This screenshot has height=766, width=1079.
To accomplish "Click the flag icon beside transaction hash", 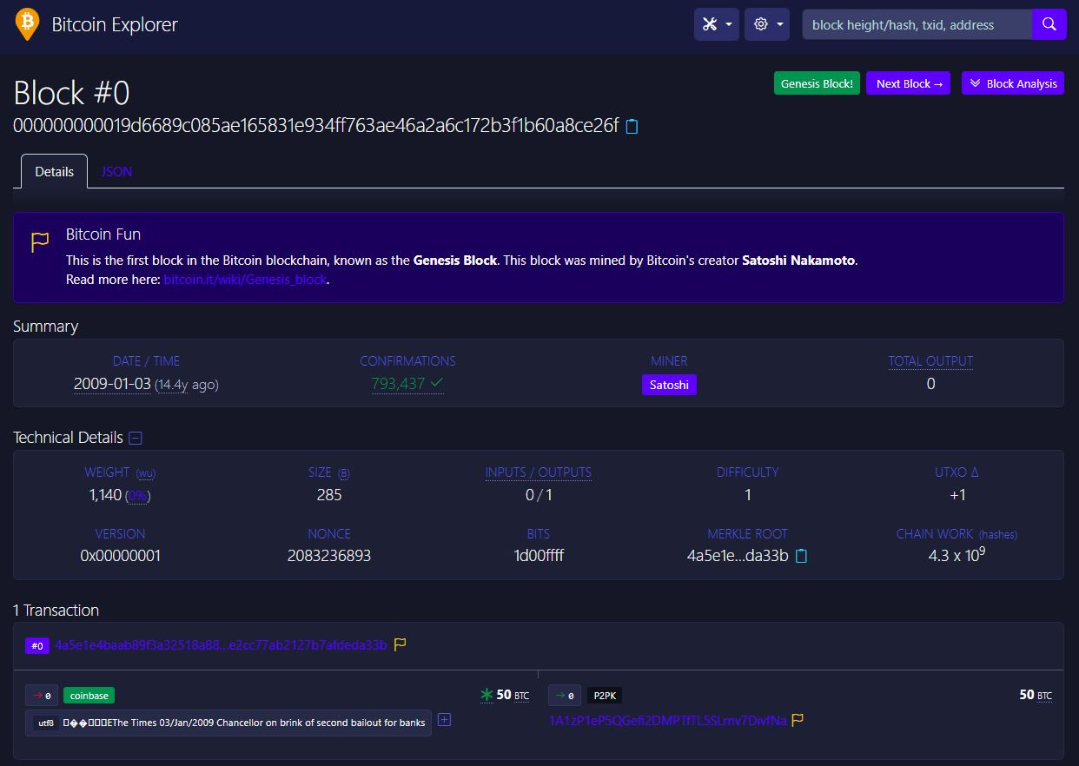I will pos(400,644).
